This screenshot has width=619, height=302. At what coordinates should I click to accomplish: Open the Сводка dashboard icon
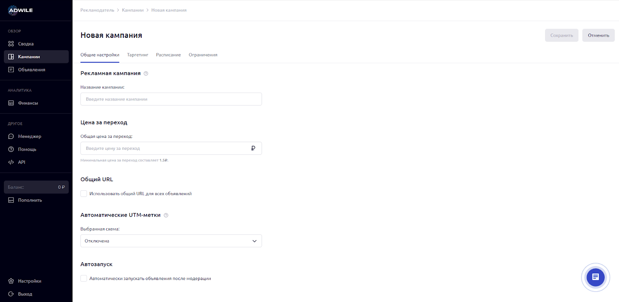(11, 44)
